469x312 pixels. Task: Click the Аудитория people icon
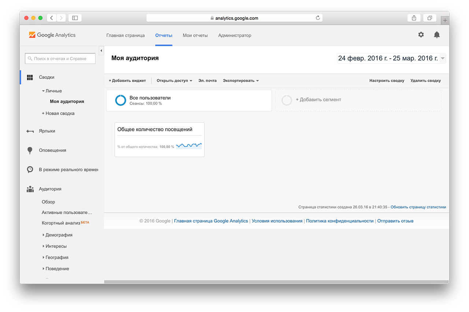[30, 189]
